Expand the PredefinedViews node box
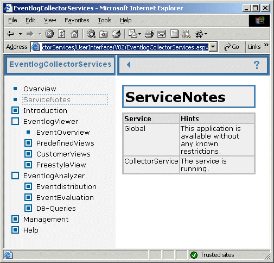Image resolution: width=274 pixels, height=263 pixels. point(28,143)
